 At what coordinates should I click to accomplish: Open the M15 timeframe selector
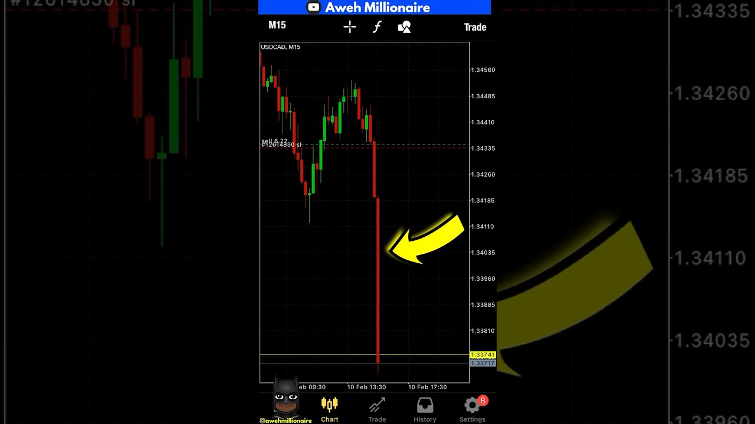pos(277,25)
